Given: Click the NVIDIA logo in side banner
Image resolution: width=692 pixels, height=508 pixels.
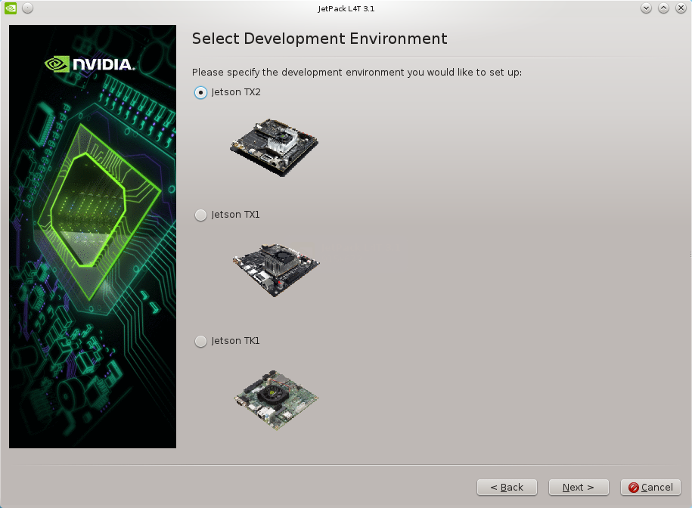Looking at the screenshot, I should [x=91, y=64].
